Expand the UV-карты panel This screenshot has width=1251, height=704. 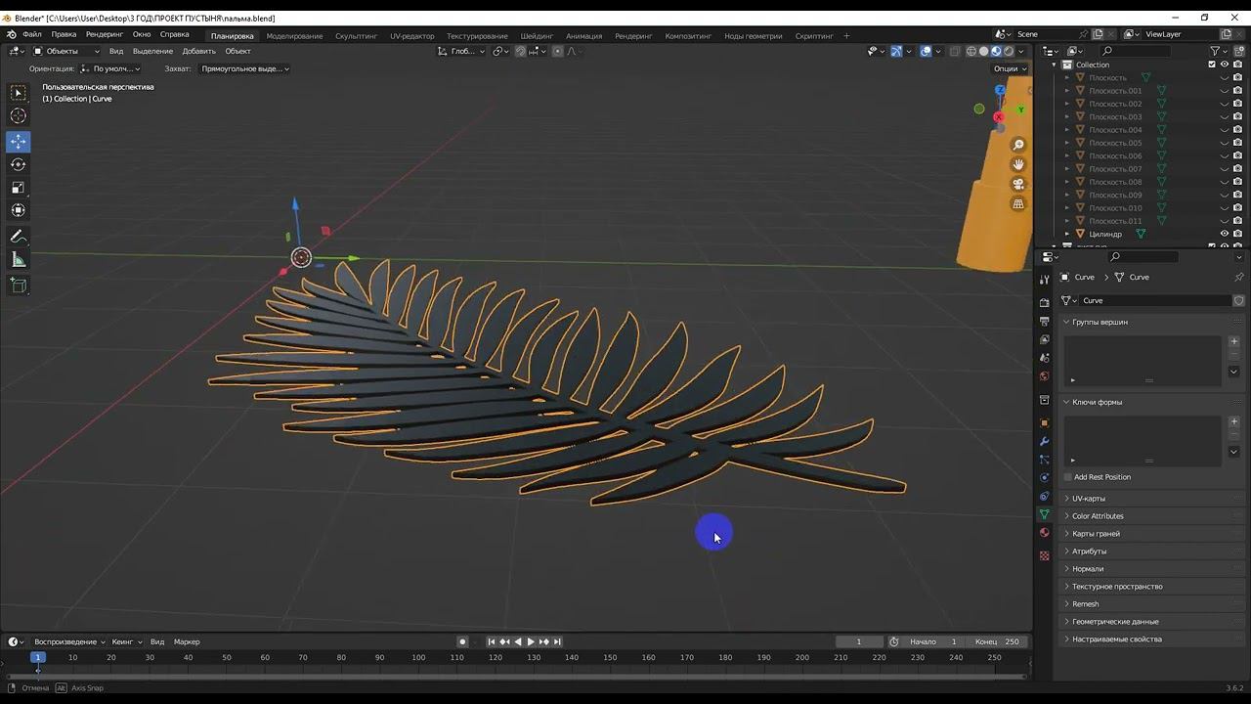tap(1088, 499)
